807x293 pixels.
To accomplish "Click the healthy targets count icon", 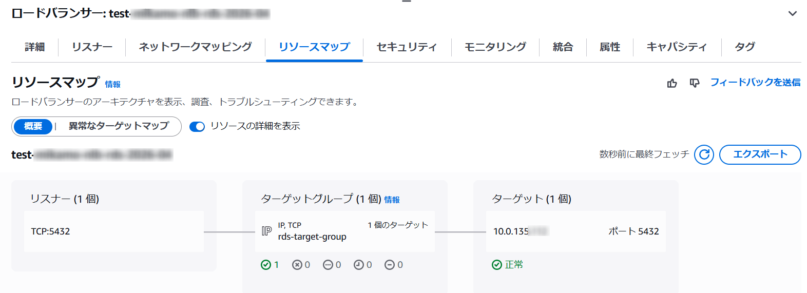I will [x=266, y=265].
